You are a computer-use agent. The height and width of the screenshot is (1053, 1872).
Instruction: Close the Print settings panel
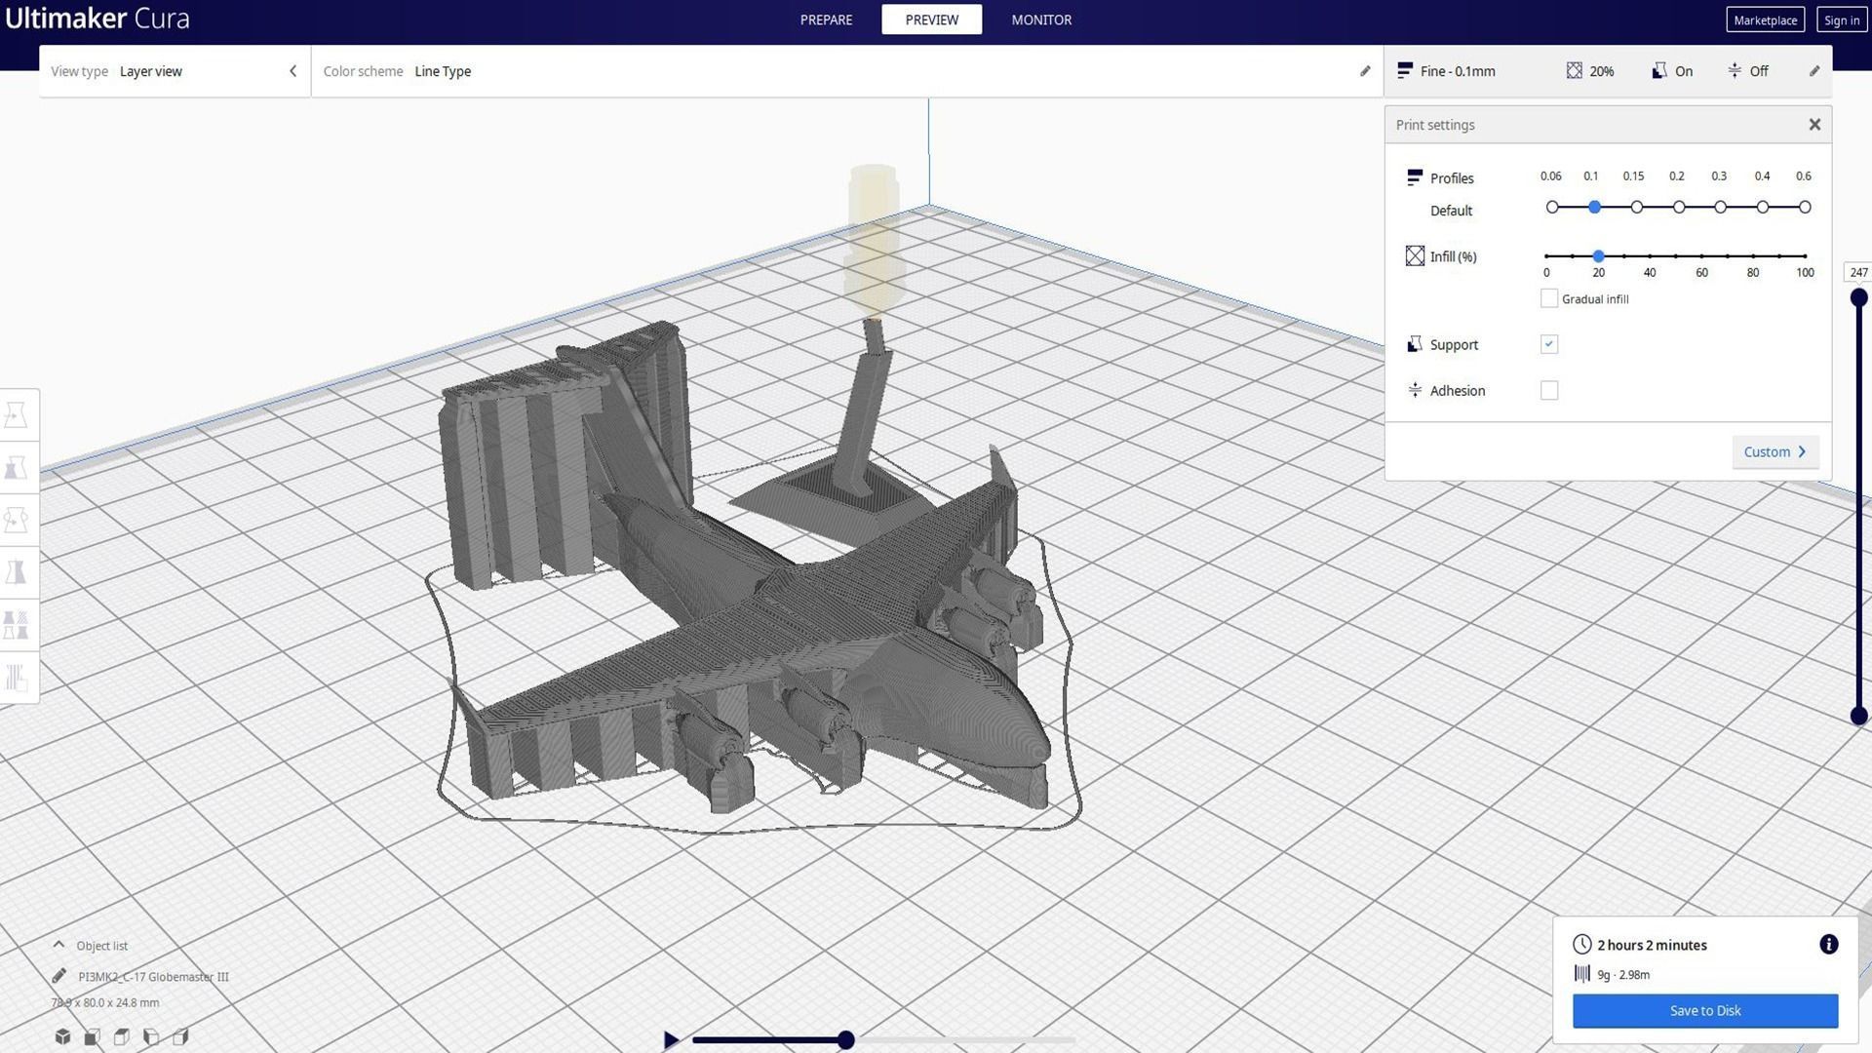pos(1814,124)
